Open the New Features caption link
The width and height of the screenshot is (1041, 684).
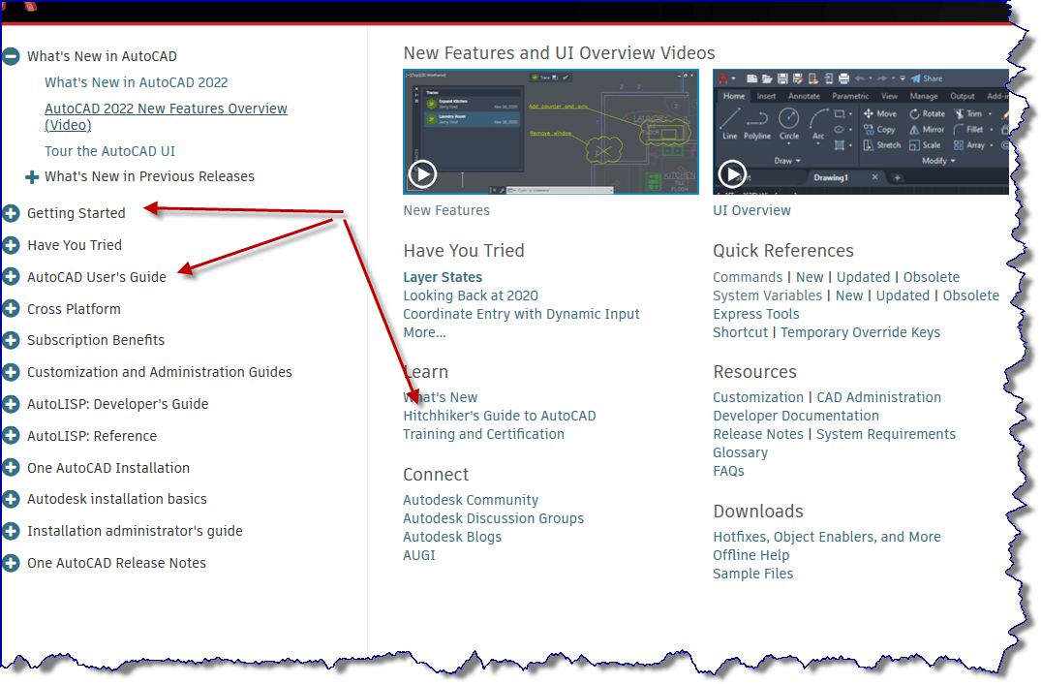446,210
